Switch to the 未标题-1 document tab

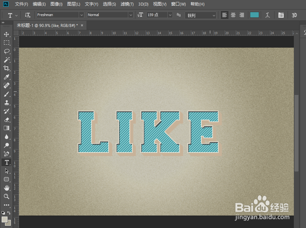(47, 25)
